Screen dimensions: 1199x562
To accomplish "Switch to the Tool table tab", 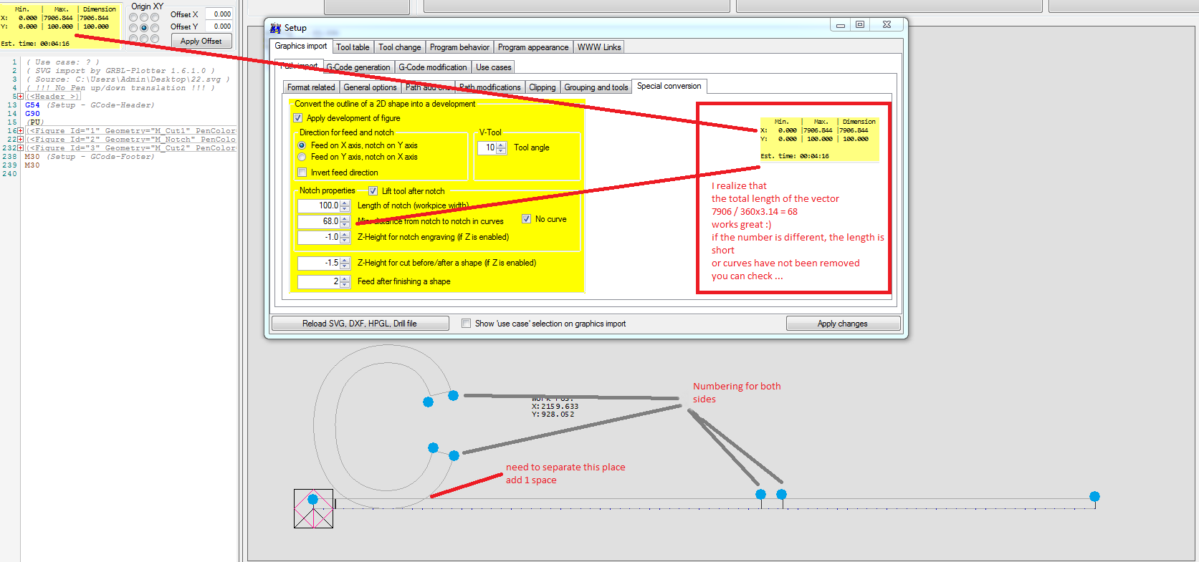I will [353, 47].
